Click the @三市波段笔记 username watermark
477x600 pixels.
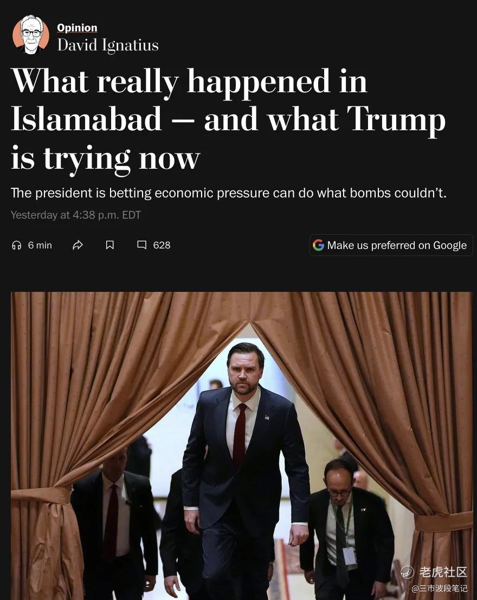[439, 588]
